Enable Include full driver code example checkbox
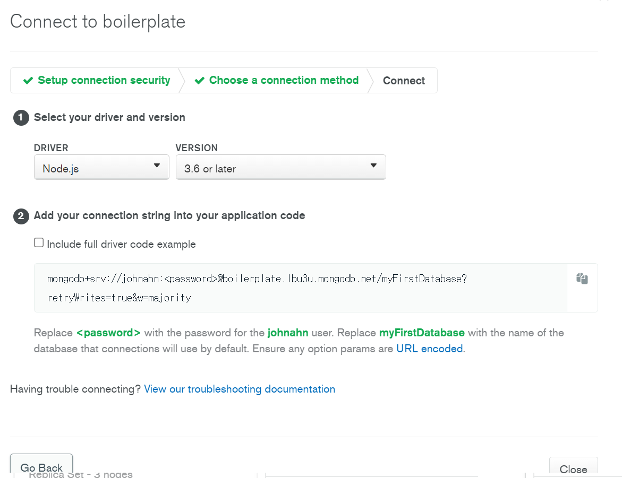The image size is (622, 478). 39,243
